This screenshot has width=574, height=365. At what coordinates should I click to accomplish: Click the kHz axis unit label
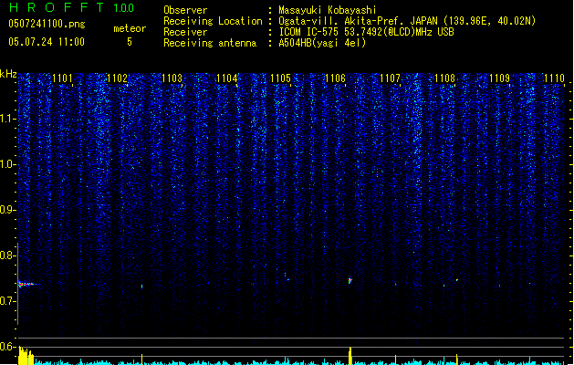[x=8, y=74]
